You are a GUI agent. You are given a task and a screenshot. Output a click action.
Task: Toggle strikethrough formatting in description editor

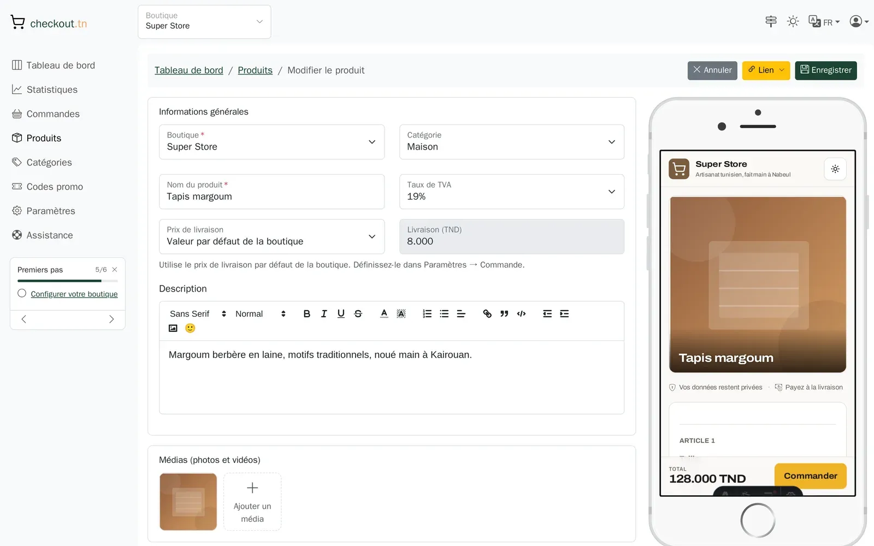pyautogui.click(x=358, y=314)
